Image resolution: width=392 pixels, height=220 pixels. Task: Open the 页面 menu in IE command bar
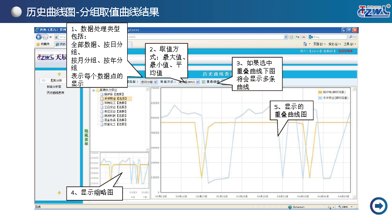pyautogui.click(x=319, y=44)
